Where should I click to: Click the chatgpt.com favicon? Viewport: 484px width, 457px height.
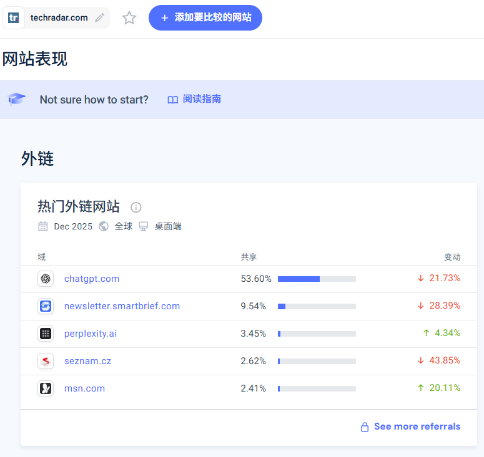(x=46, y=279)
